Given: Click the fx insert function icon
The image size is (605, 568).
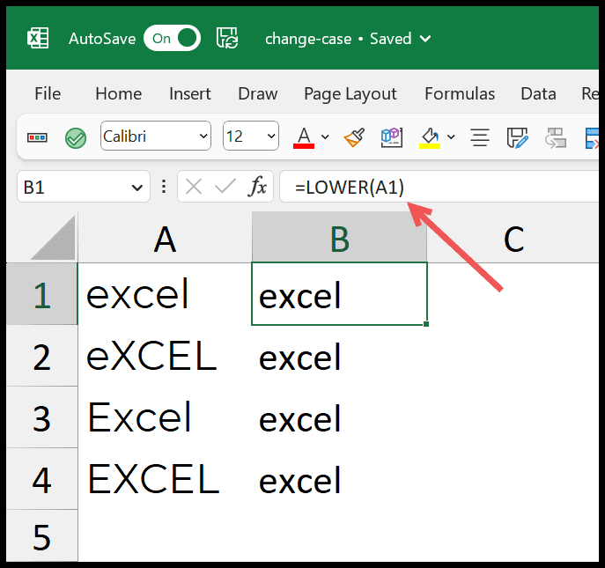Looking at the screenshot, I should (258, 187).
